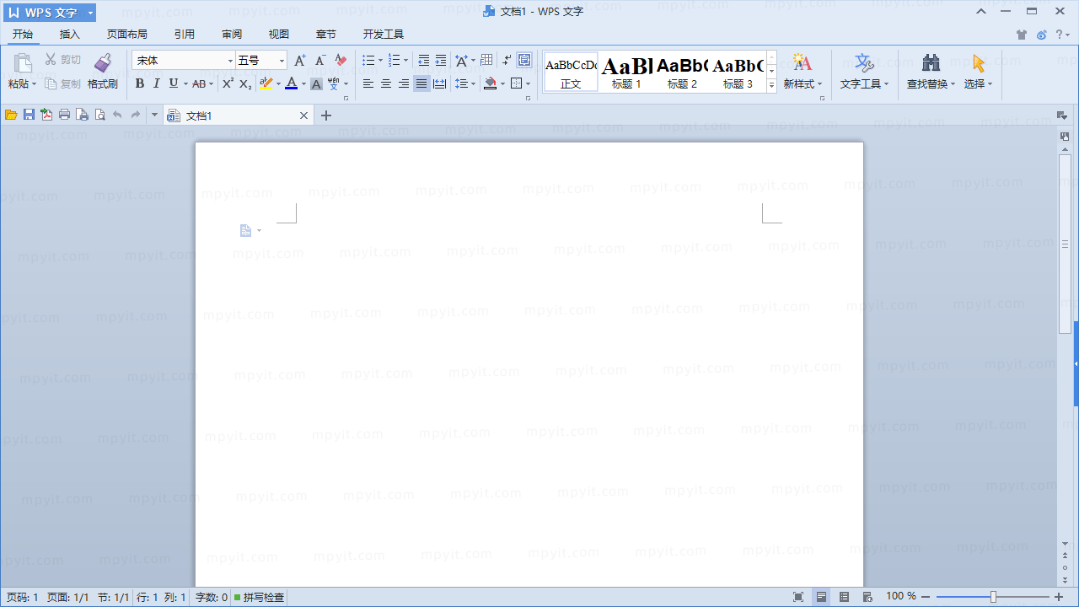Toggle italic formatting (I)

click(156, 83)
